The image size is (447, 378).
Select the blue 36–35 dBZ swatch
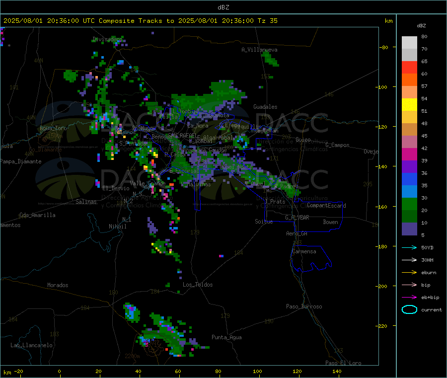(409, 179)
